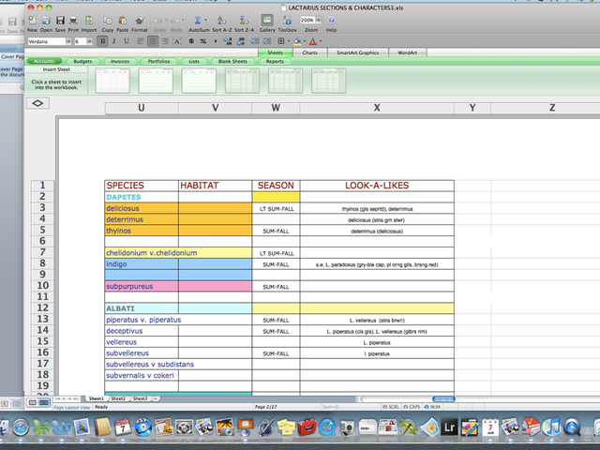Select the Invoices category button
600x450 pixels.
coord(120,61)
